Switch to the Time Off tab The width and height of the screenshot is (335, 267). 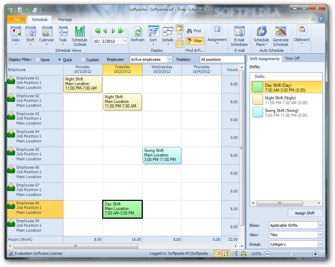(x=292, y=58)
